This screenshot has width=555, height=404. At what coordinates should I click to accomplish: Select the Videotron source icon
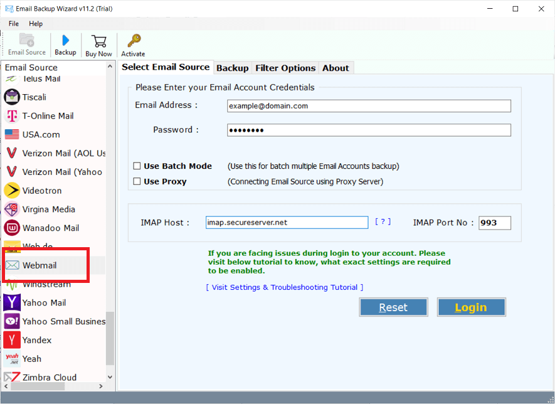(x=12, y=191)
